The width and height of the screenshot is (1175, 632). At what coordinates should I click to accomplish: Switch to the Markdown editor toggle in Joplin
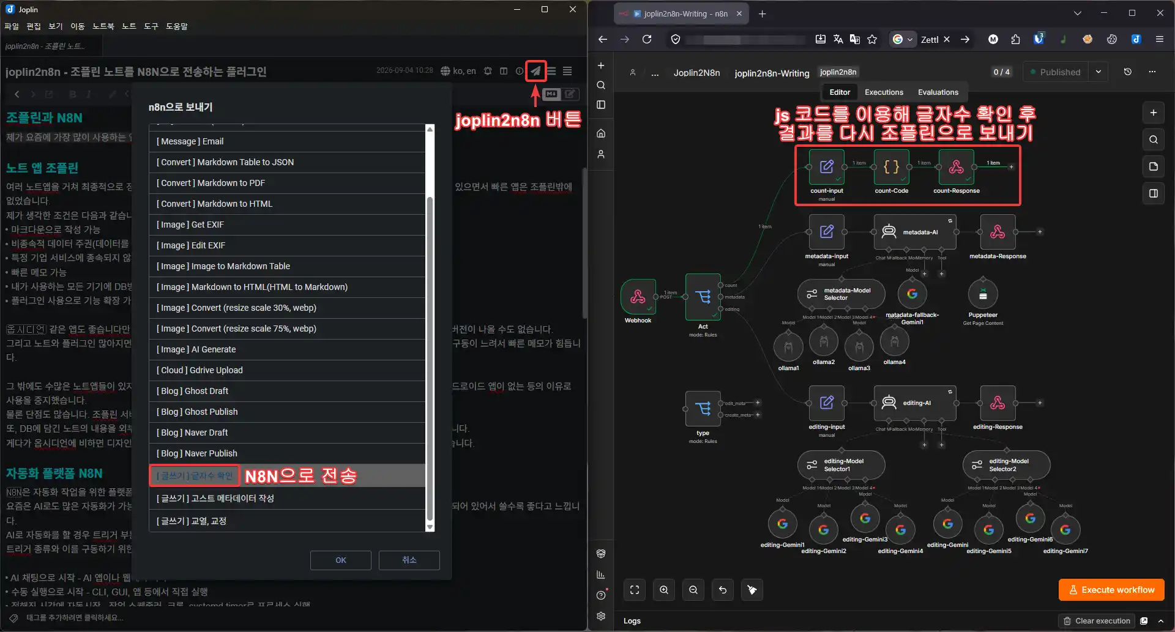coord(551,94)
